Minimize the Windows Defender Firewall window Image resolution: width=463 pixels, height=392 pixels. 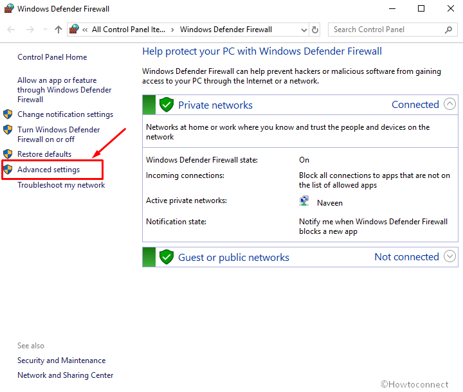point(392,8)
